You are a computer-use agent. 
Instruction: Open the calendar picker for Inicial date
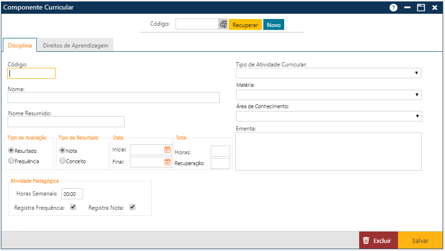point(167,149)
